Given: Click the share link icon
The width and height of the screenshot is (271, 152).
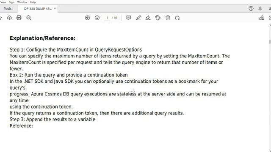Looking at the screenshot, I should point(261,18).
